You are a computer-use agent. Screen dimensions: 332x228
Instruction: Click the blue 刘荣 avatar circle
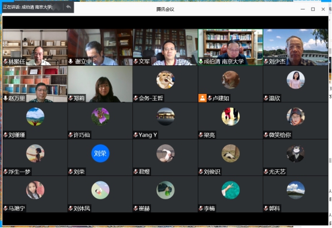tap(100, 153)
